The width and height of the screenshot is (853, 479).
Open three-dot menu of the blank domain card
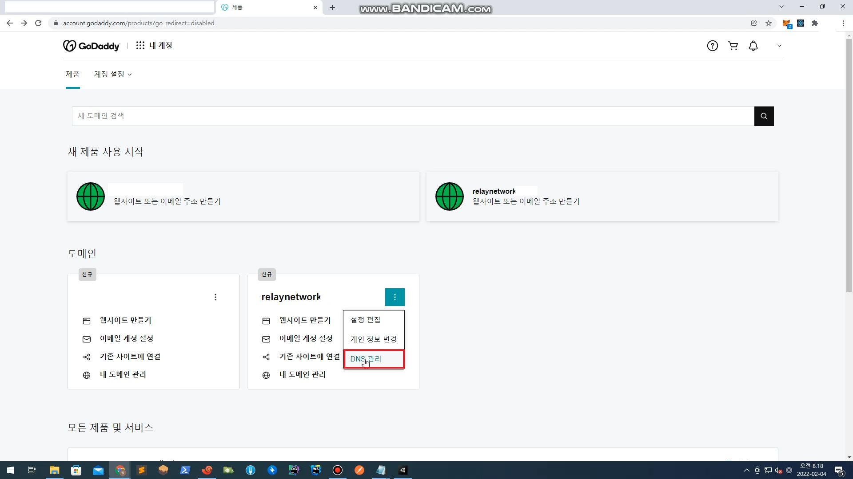[x=215, y=297]
